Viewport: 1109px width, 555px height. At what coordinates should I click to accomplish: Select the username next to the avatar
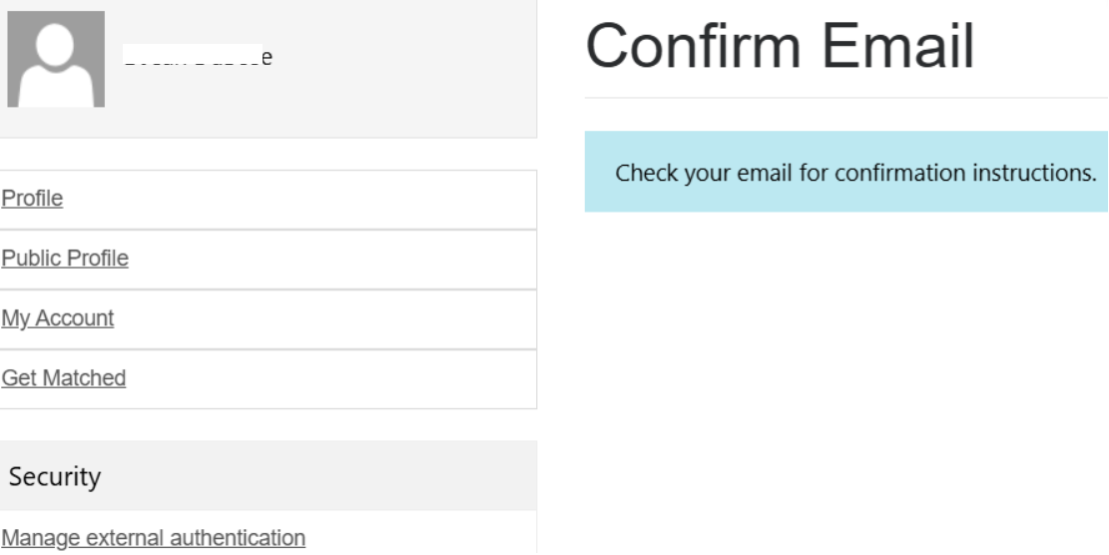pos(199,58)
